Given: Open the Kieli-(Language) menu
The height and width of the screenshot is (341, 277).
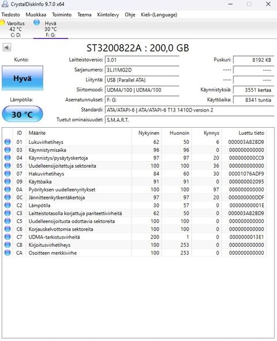Looking at the screenshot, I should tap(159, 15).
